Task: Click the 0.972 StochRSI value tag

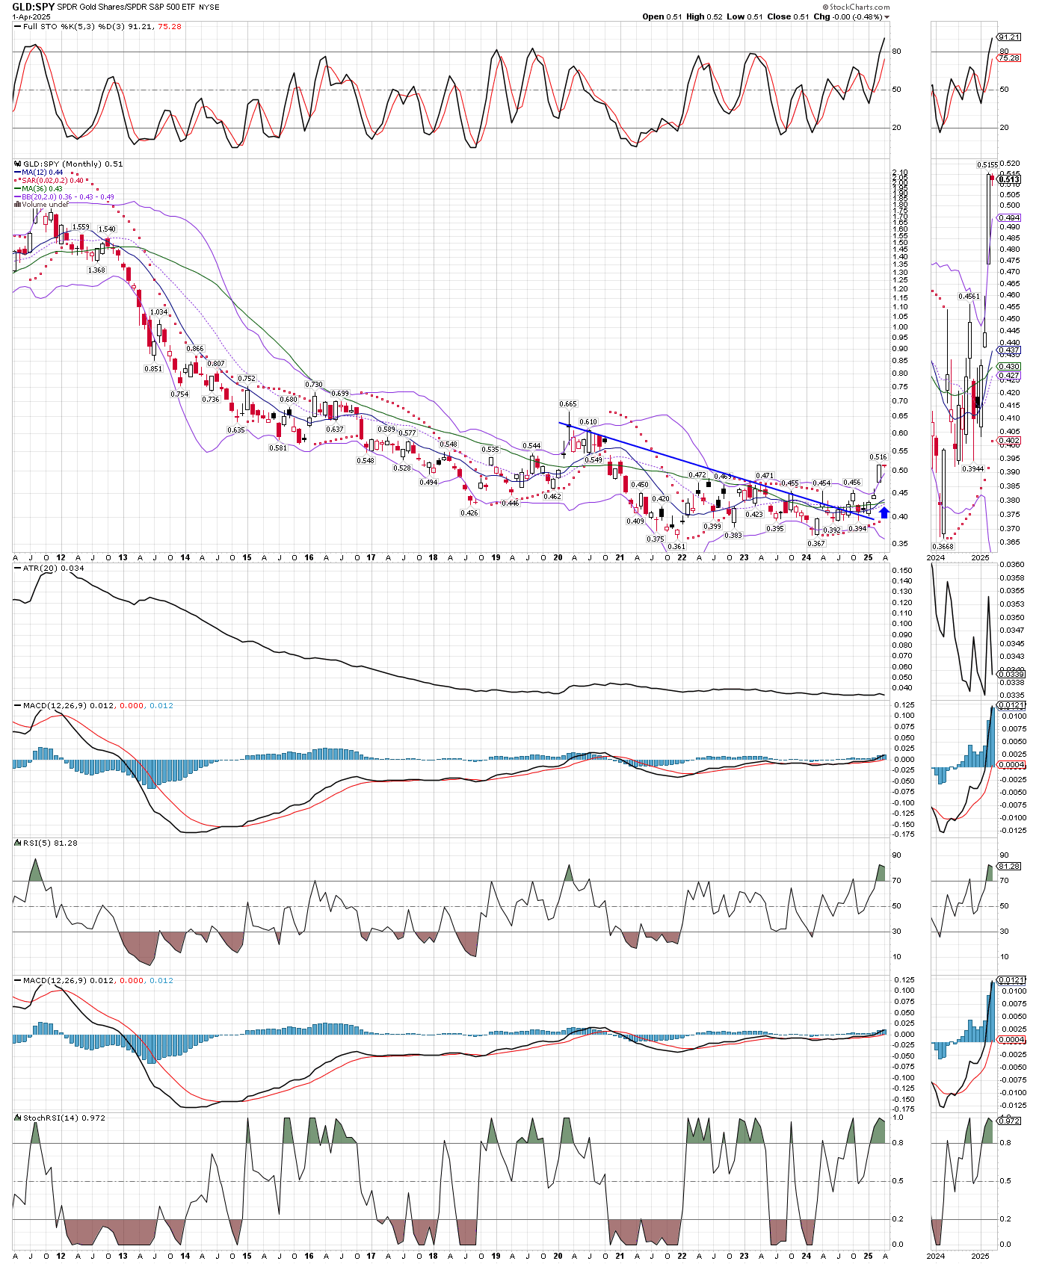Action: coord(1009,1121)
